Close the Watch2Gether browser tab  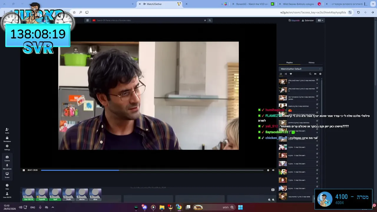[140, 4]
